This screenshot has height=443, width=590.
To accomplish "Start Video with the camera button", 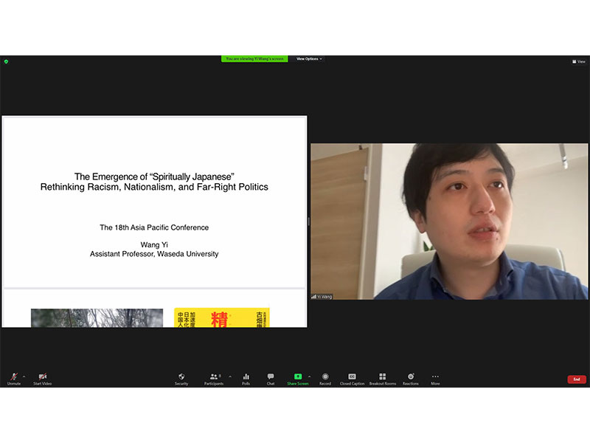I will [x=42, y=378].
